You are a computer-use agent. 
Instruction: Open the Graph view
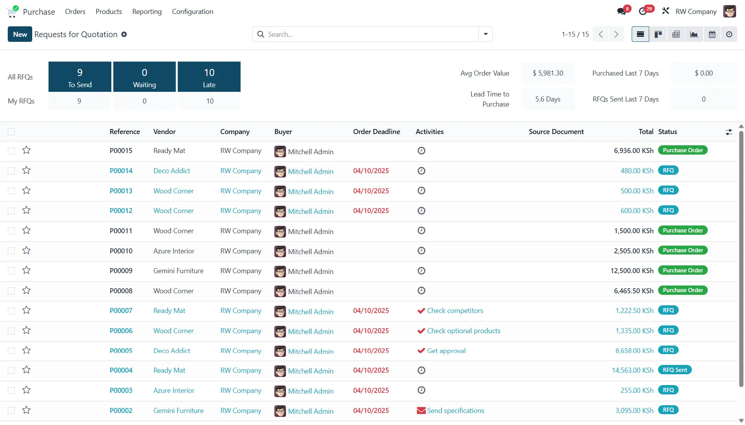point(694,34)
